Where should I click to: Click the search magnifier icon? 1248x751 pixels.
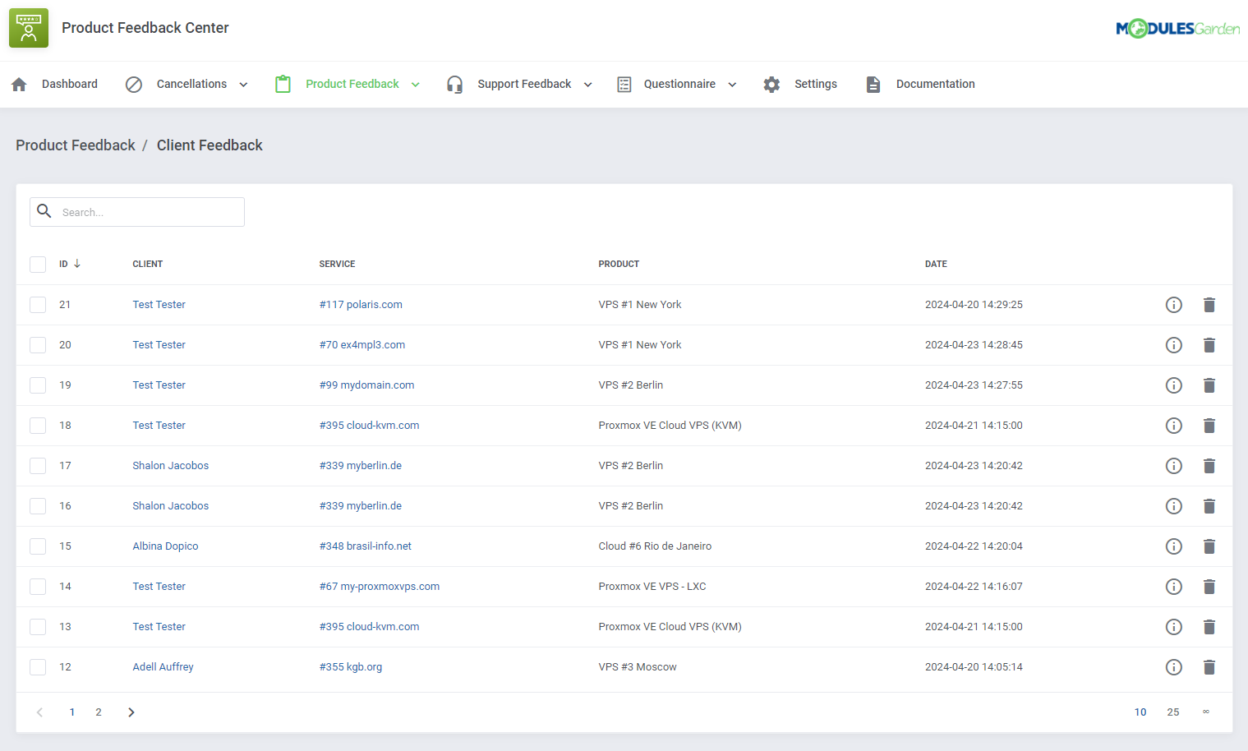44,211
